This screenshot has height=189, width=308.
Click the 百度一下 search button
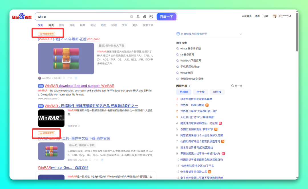[166, 17]
